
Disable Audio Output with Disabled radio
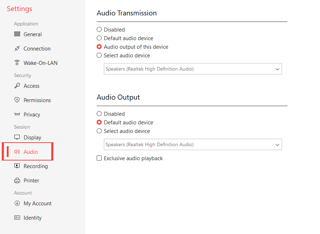coord(100,114)
